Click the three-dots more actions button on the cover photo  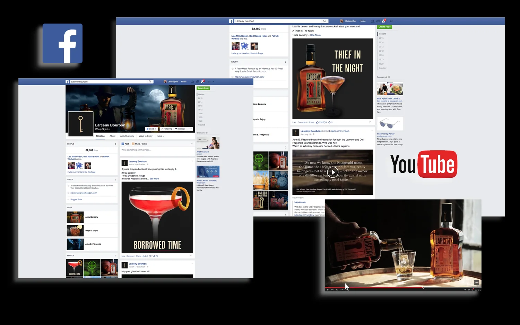tap(190, 129)
